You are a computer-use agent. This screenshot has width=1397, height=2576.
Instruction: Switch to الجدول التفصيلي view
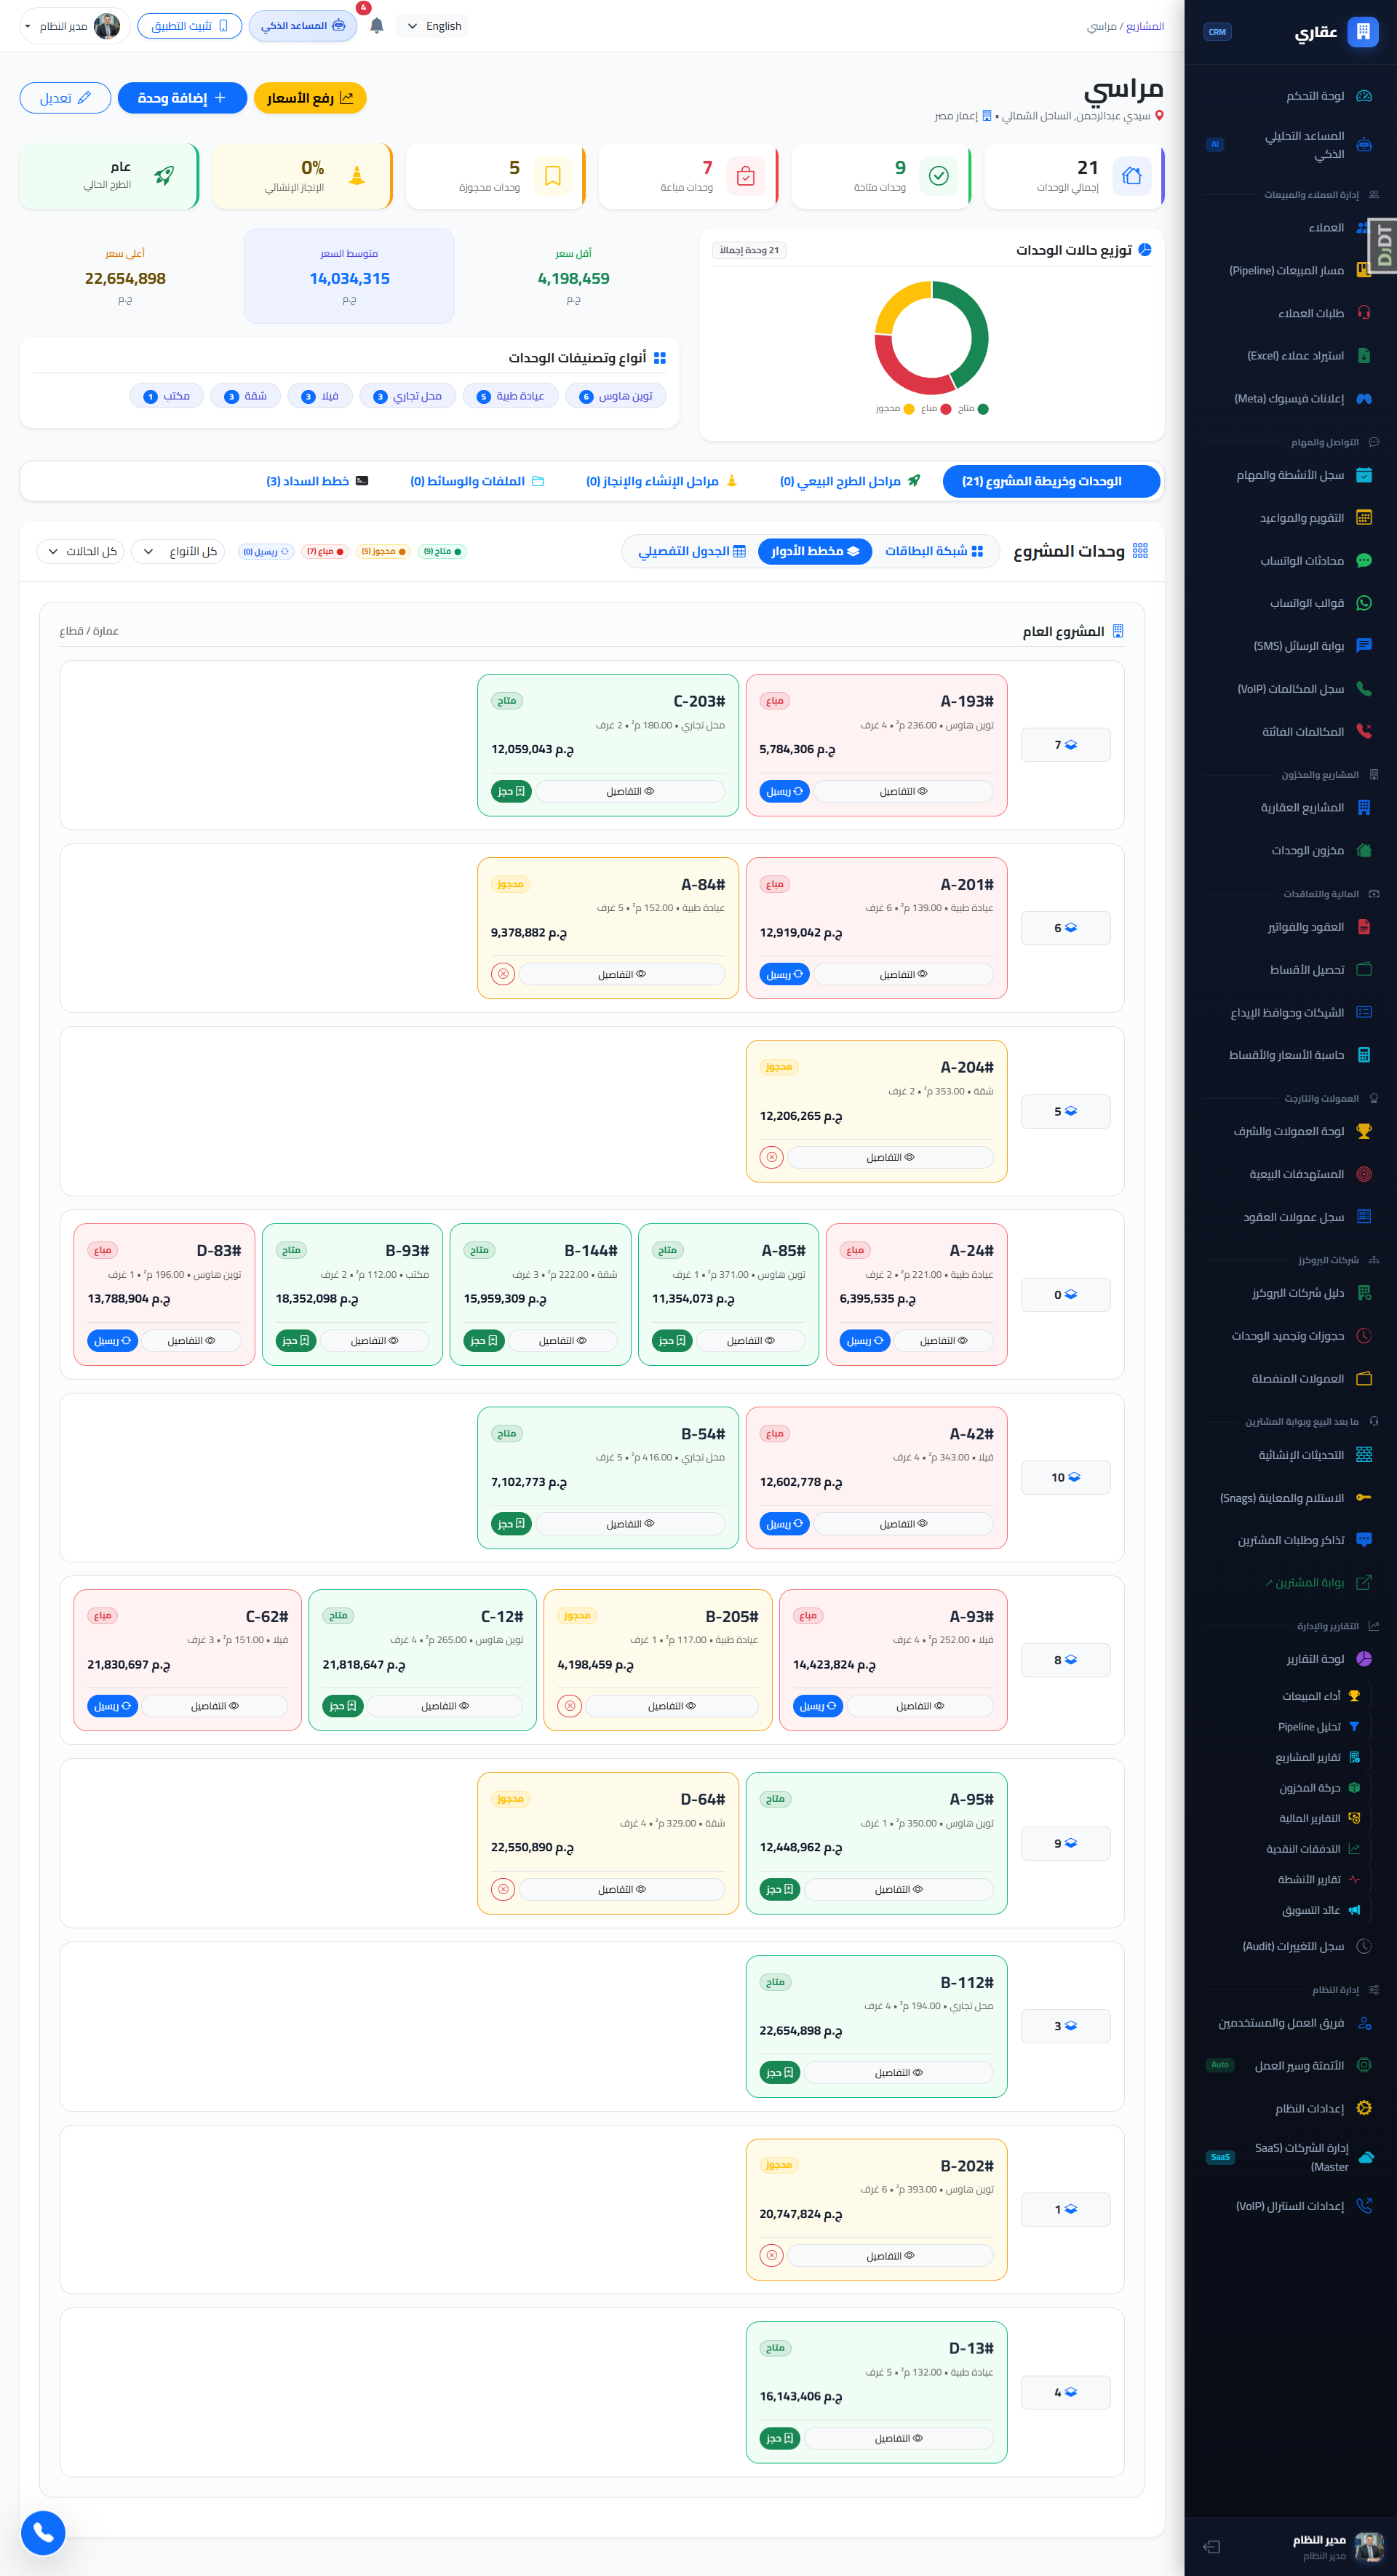[692, 551]
